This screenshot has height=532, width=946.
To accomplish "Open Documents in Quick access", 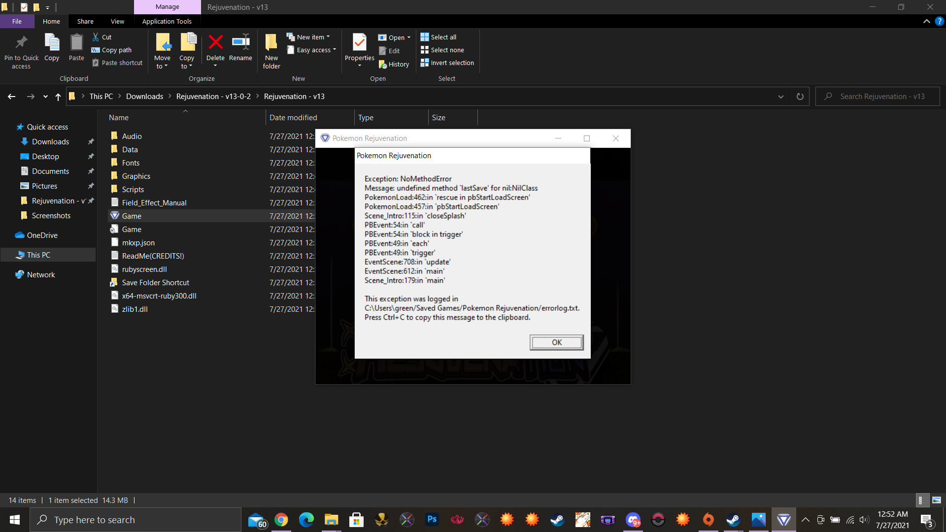I will tap(50, 171).
